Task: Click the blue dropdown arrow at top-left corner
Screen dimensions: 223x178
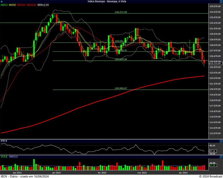Action: 2,2
